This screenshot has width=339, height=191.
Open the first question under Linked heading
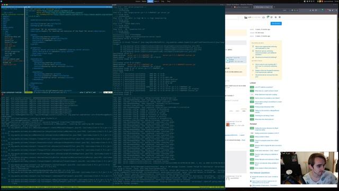[264, 87]
